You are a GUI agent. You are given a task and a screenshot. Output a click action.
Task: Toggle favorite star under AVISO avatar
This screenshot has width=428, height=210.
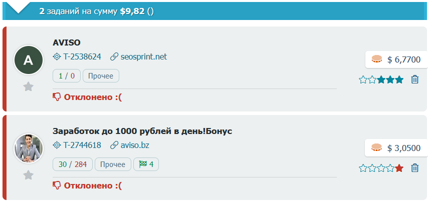click(29, 86)
